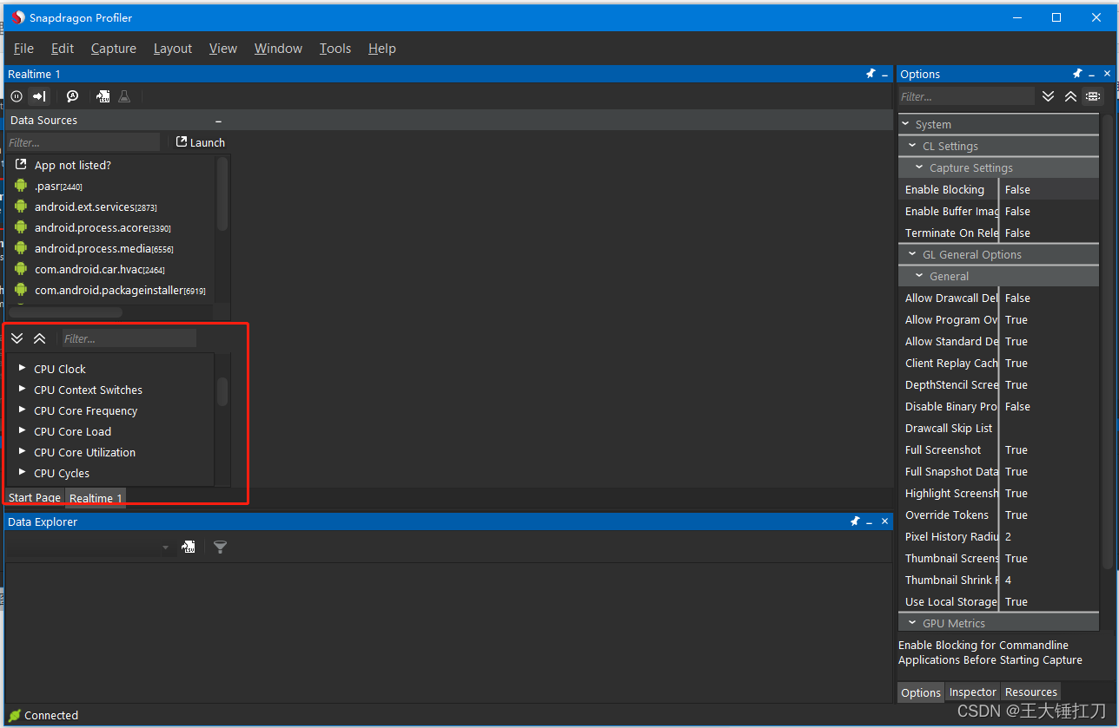The height and width of the screenshot is (728, 1119).
Task: Click the 'App not listed?' icon
Action: click(x=21, y=164)
